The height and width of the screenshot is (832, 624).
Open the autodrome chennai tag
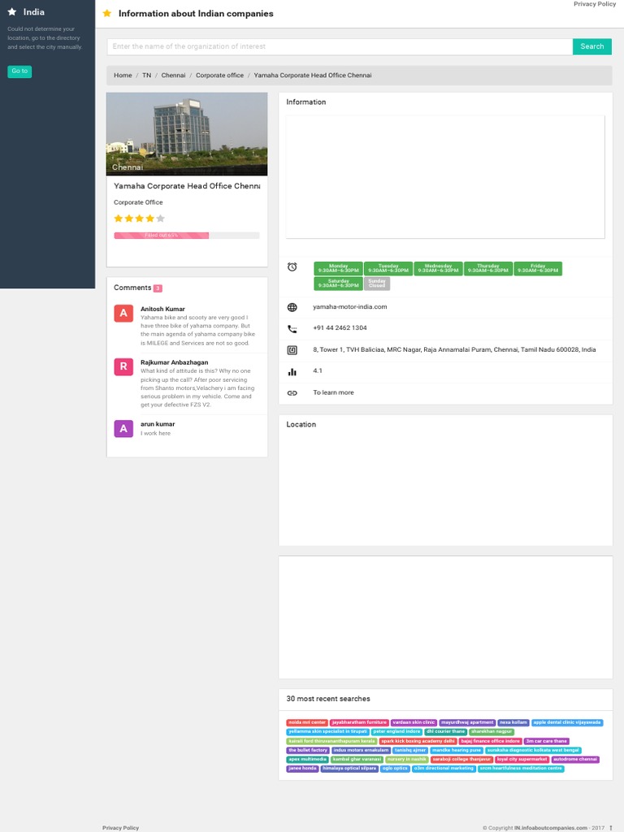[575, 760]
